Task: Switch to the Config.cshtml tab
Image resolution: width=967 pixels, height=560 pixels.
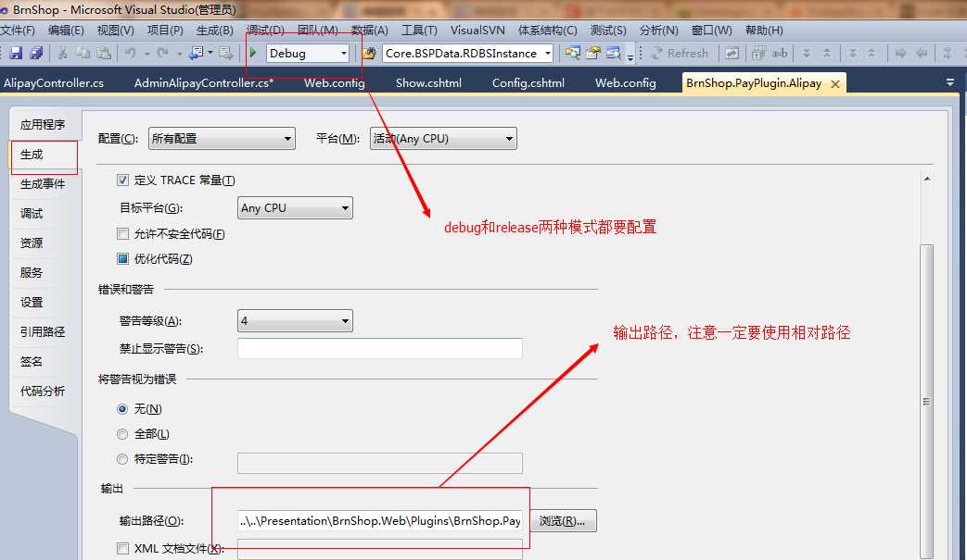Action: point(528,83)
